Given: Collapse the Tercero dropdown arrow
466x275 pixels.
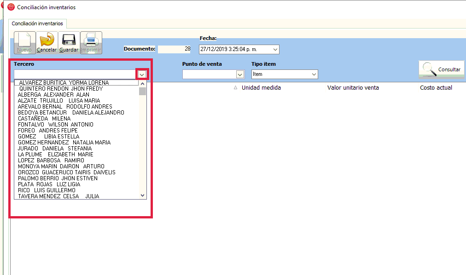Looking at the screenshot, I should pos(142,74).
